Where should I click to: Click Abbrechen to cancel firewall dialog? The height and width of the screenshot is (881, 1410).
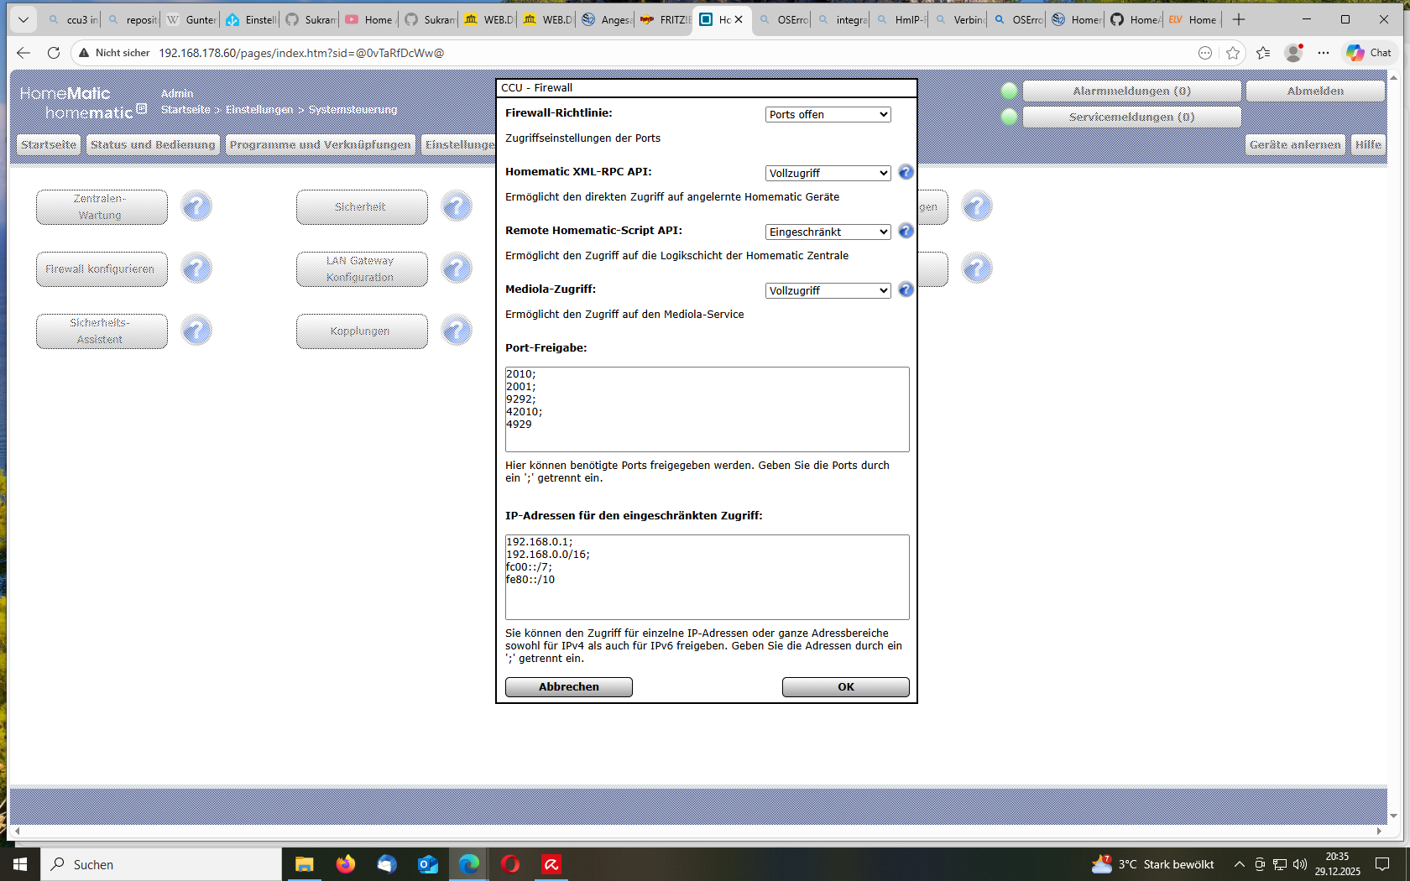[568, 687]
